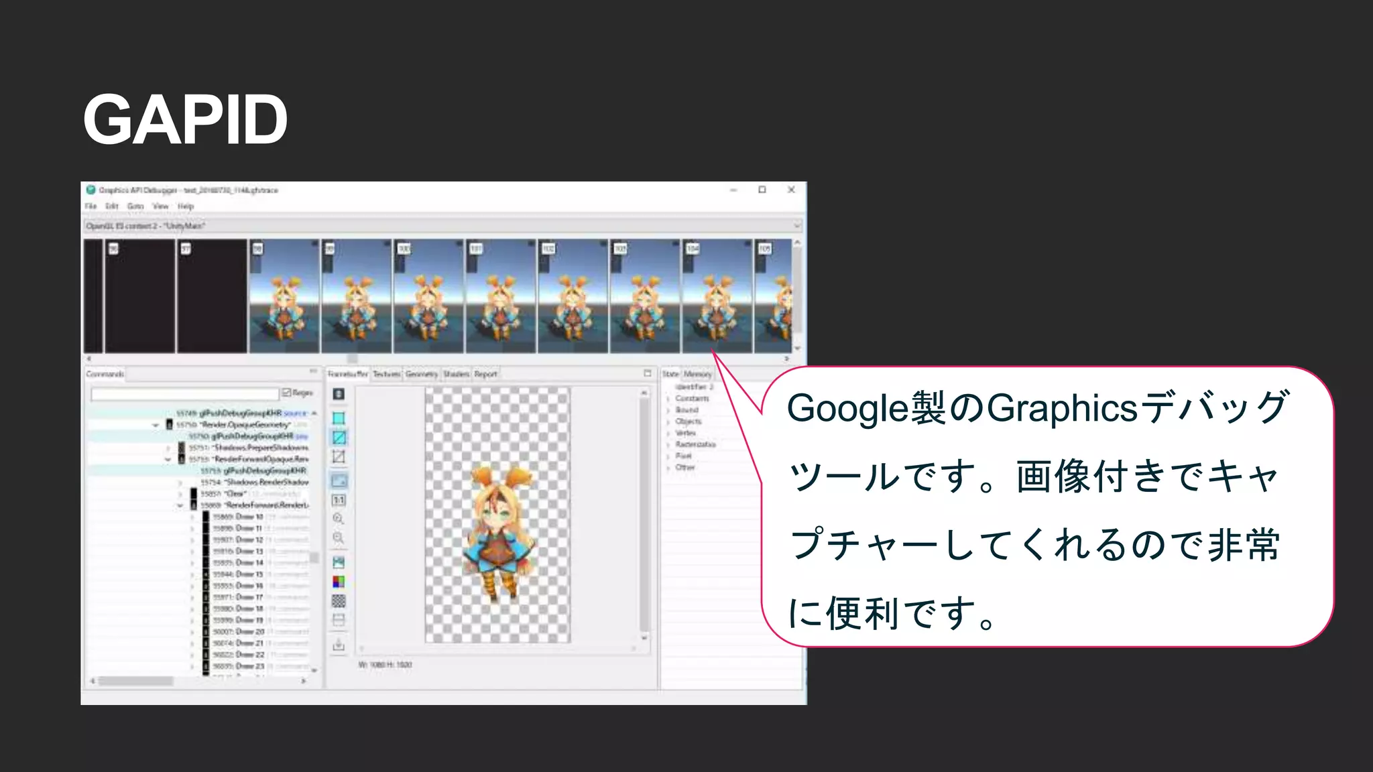Viewport: 1373px width, 772px height.
Task: Open the image histogram icon
Action: point(339,562)
